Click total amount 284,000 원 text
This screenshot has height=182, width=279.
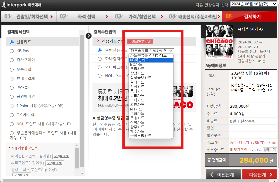click(256, 160)
